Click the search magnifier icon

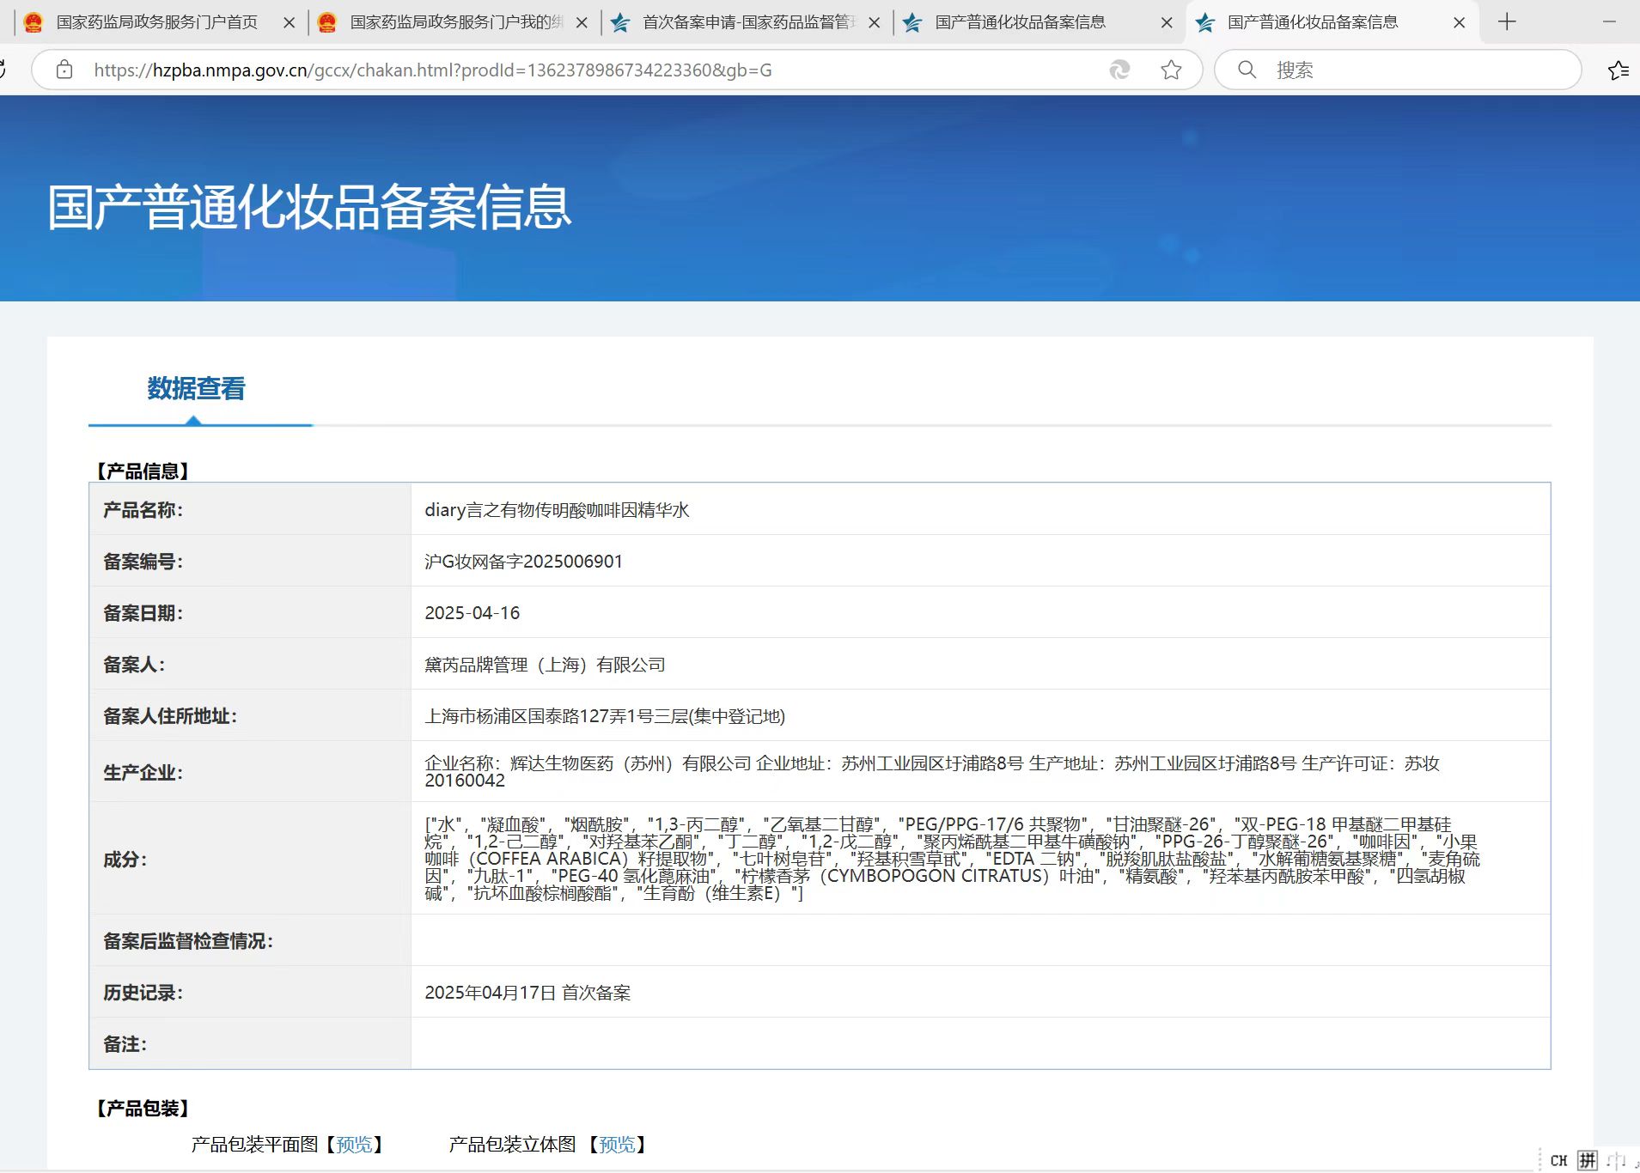[x=1247, y=70]
